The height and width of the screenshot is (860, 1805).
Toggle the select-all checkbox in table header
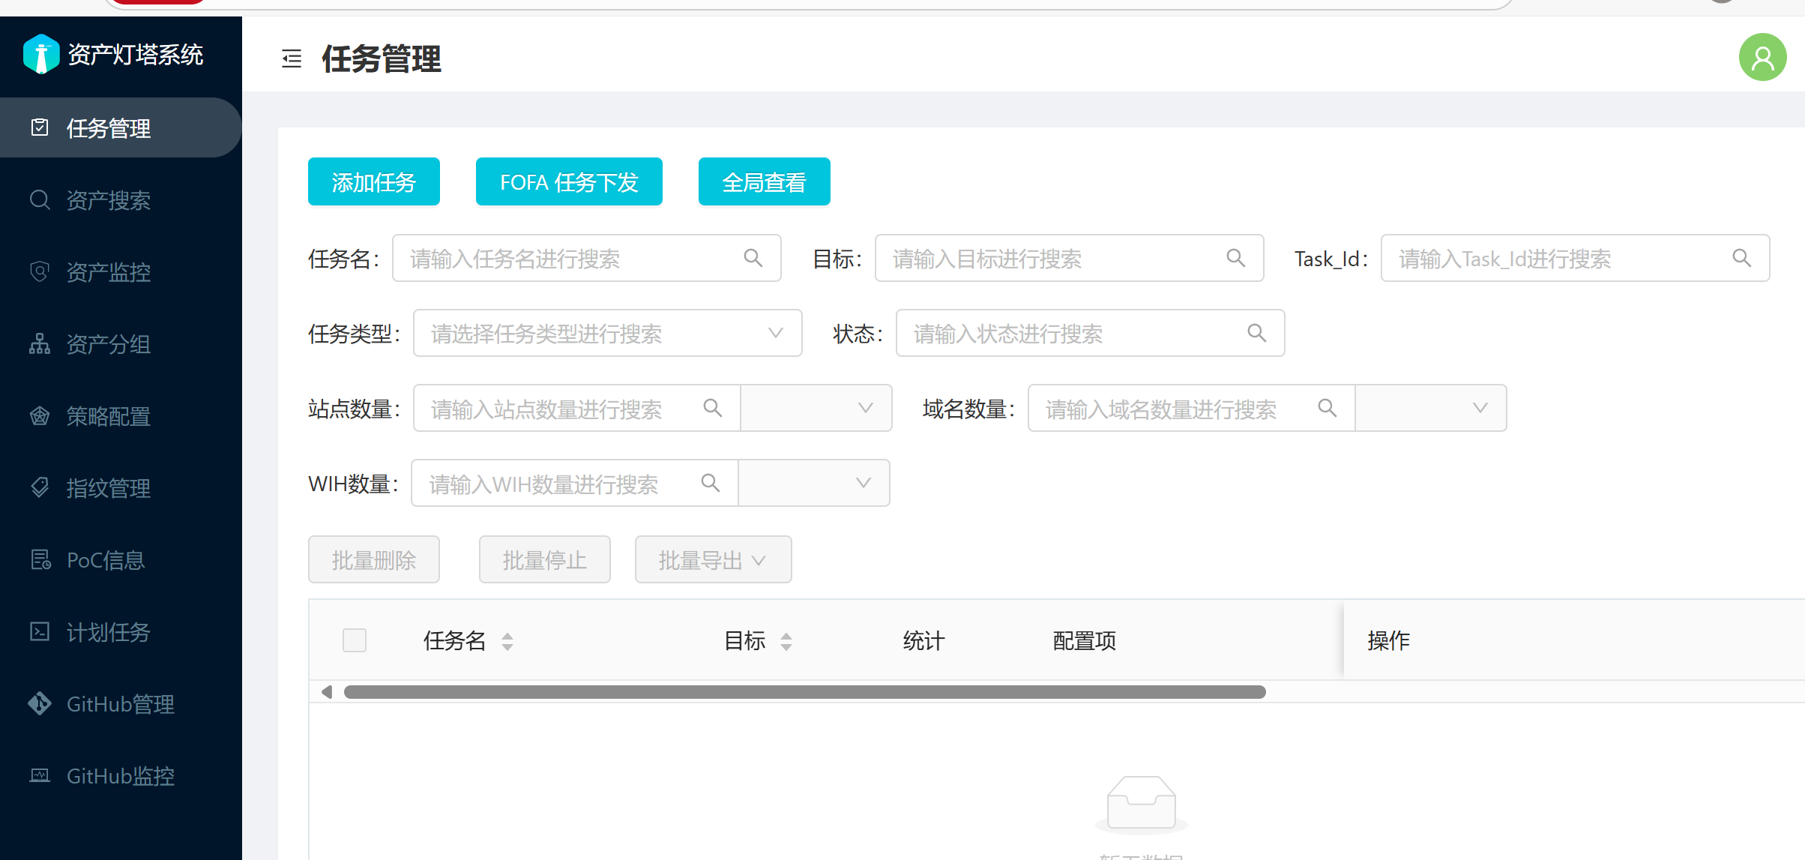[355, 640]
